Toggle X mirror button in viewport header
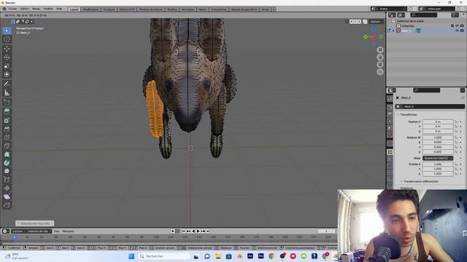This screenshot has height=262, width=467. [351, 21]
